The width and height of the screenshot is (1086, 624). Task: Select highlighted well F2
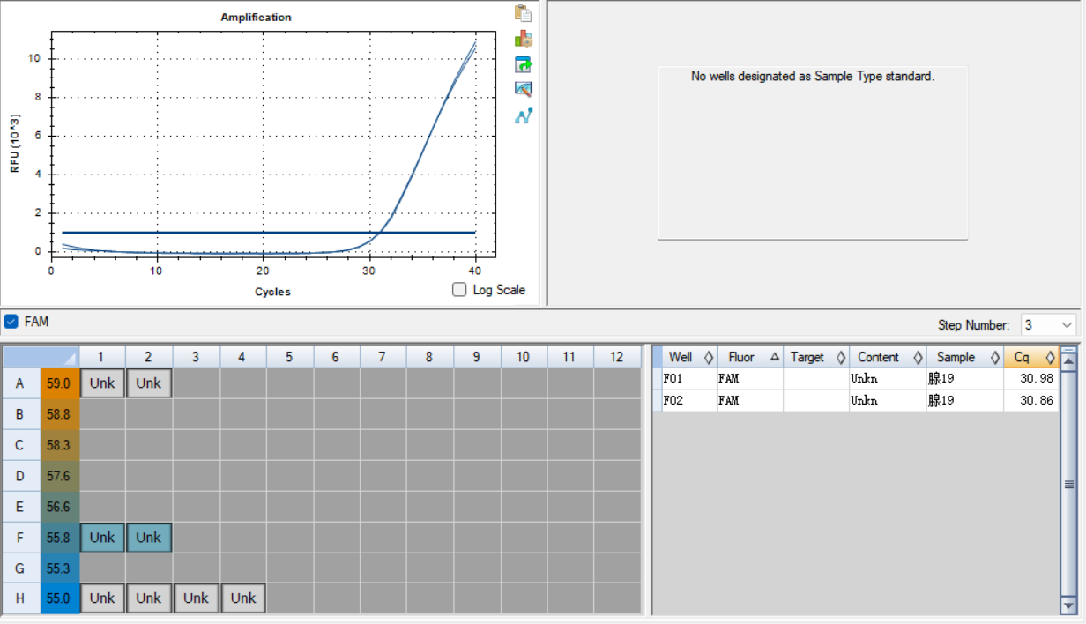click(x=148, y=537)
